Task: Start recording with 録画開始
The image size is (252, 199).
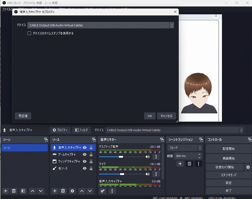Action: click(229, 158)
